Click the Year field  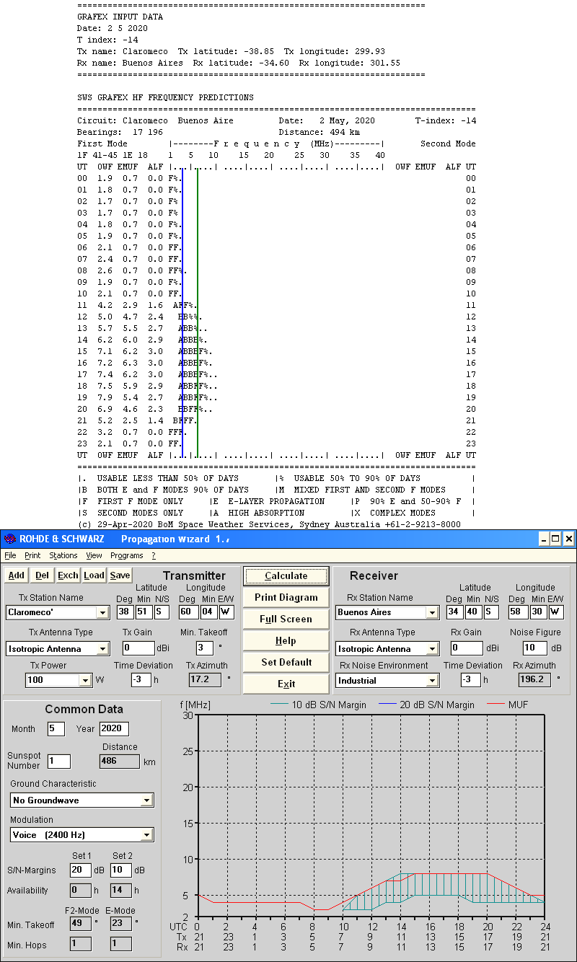(x=114, y=729)
